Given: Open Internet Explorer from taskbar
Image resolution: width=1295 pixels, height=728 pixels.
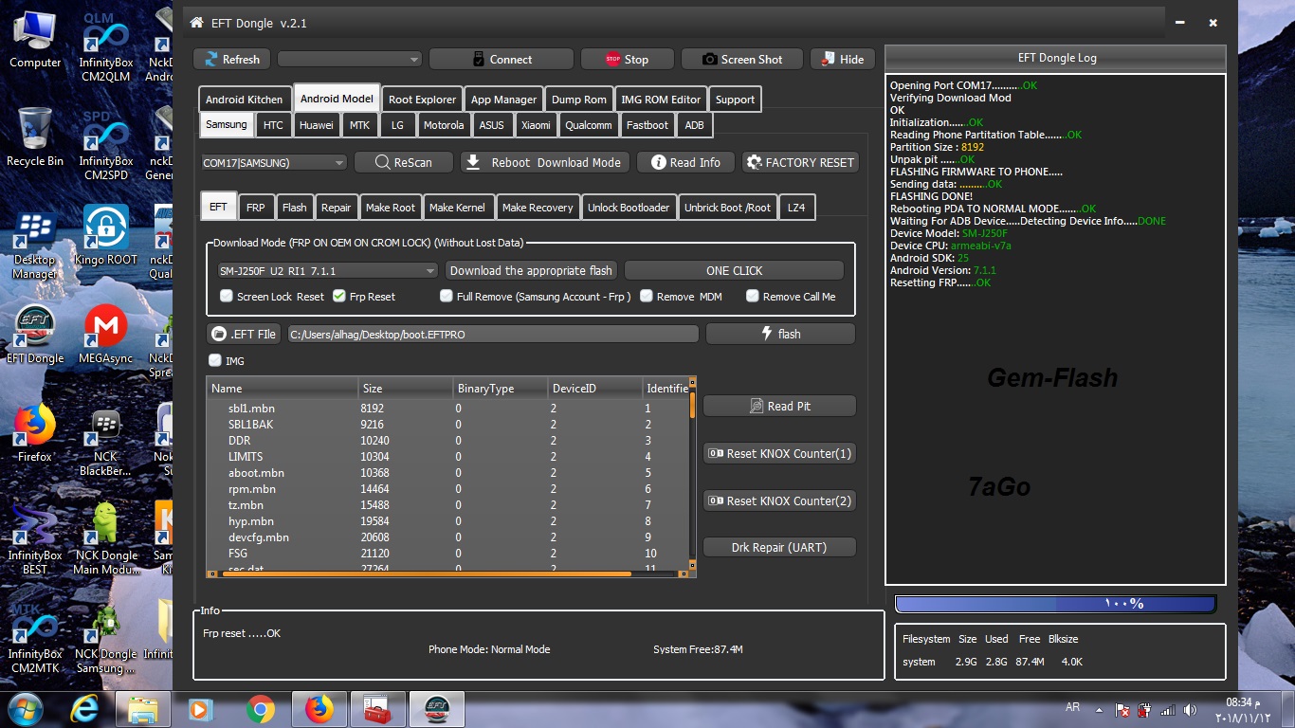Looking at the screenshot, I should [x=85, y=708].
